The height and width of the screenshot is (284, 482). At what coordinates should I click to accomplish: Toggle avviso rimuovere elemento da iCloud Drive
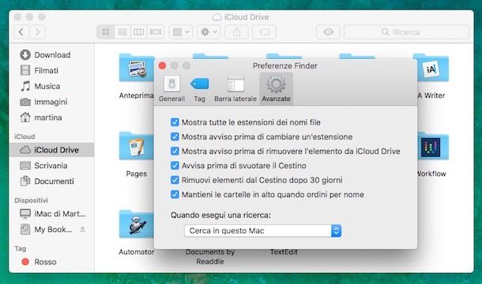[x=175, y=151]
